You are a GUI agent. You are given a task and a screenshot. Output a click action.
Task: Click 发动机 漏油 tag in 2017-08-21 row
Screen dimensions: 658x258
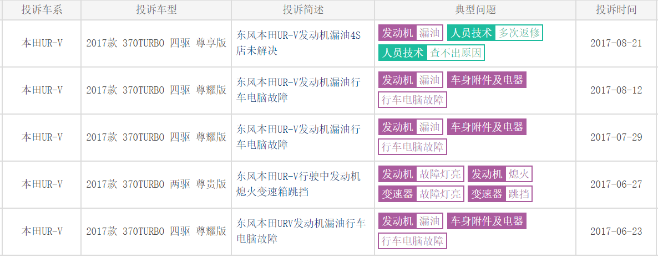pyautogui.click(x=411, y=33)
